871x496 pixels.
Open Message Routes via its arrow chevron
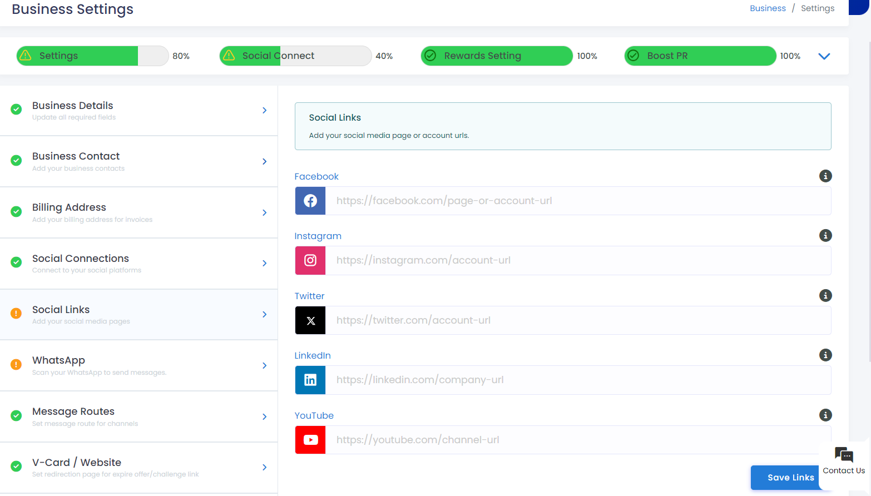coord(265,417)
